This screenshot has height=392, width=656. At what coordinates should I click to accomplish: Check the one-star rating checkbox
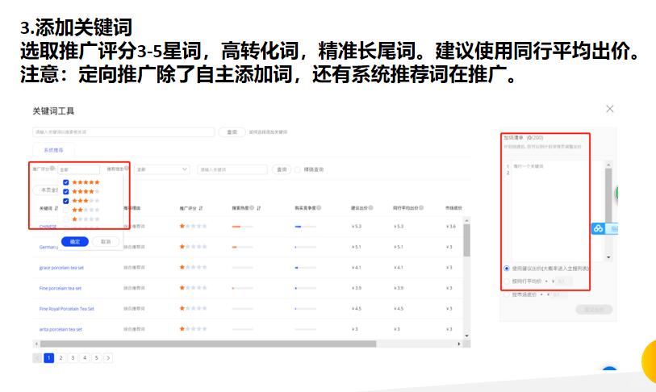pos(65,219)
